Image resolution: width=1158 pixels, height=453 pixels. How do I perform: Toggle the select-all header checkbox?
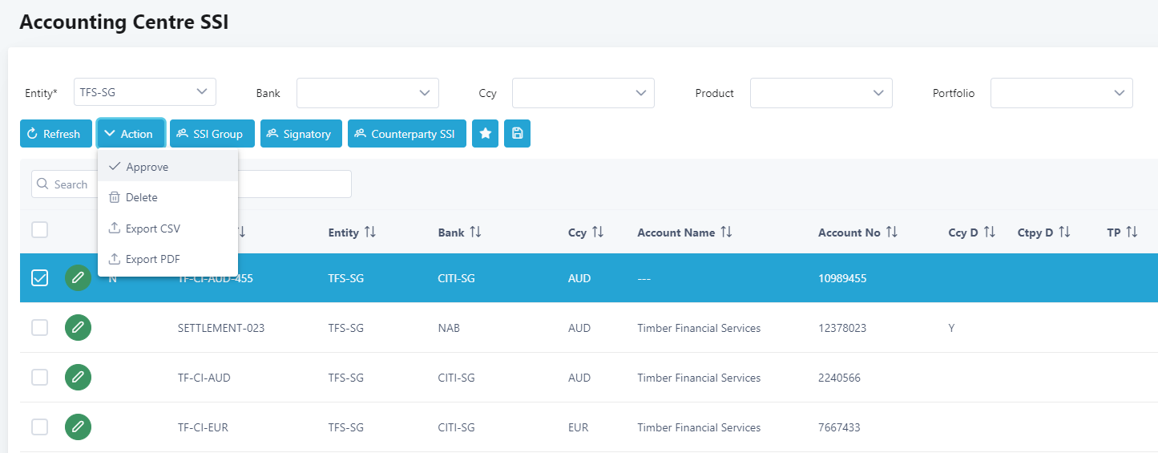click(x=39, y=230)
